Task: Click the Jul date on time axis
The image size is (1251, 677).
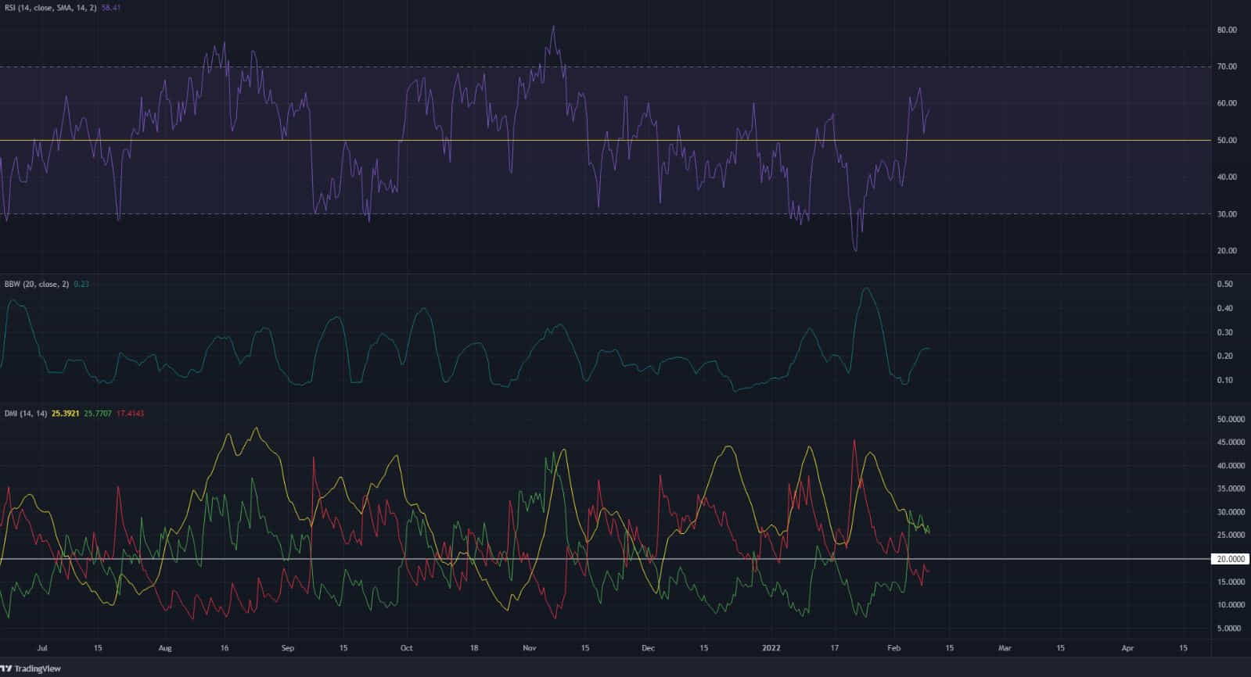Action: (x=42, y=648)
